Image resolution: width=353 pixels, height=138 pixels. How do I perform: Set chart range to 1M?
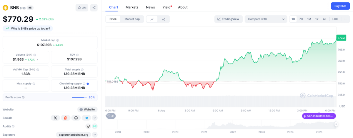(x=309, y=19)
